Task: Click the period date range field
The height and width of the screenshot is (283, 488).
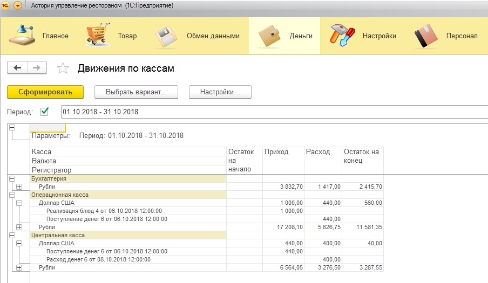Action: [270, 112]
